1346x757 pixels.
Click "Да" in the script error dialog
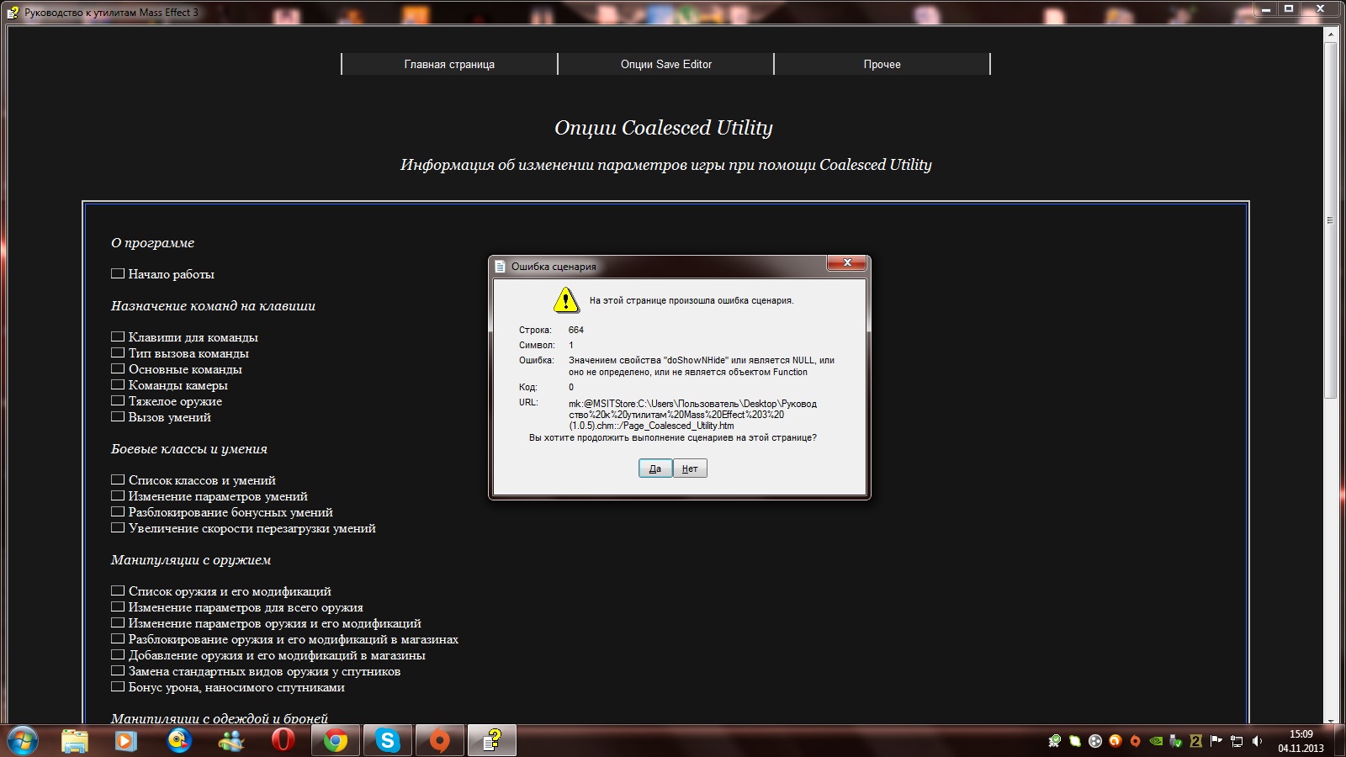(655, 468)
